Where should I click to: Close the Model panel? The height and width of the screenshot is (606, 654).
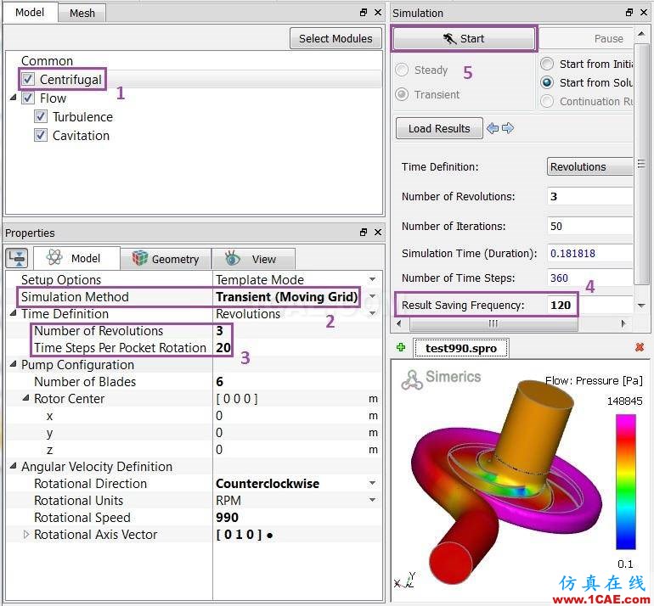pyautogui.click(x=378, y=13)
